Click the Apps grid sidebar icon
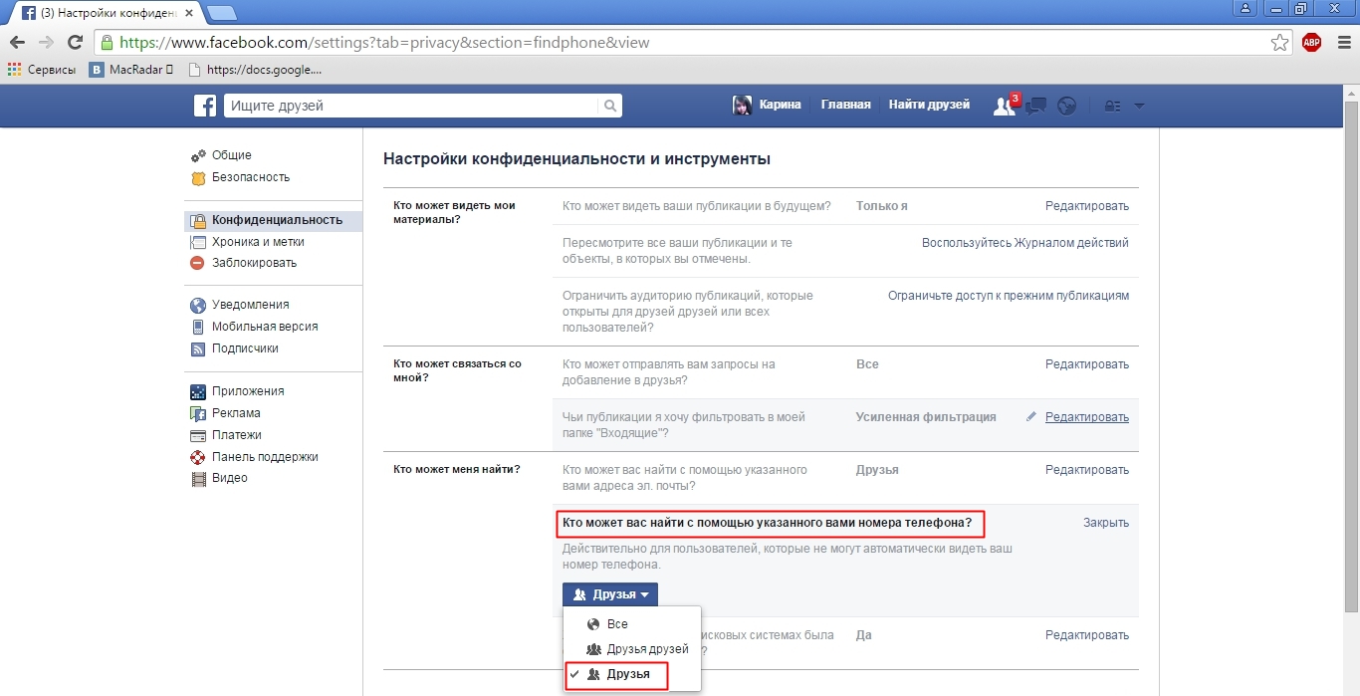The height and width of the screenshot is (696, 1360). pyautogui.click(x=197, y=391)
